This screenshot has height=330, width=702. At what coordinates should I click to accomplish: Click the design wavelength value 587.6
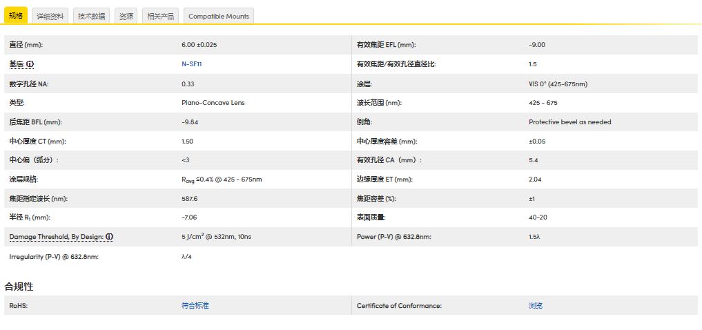pyautogui.click(x=189, y=198)
